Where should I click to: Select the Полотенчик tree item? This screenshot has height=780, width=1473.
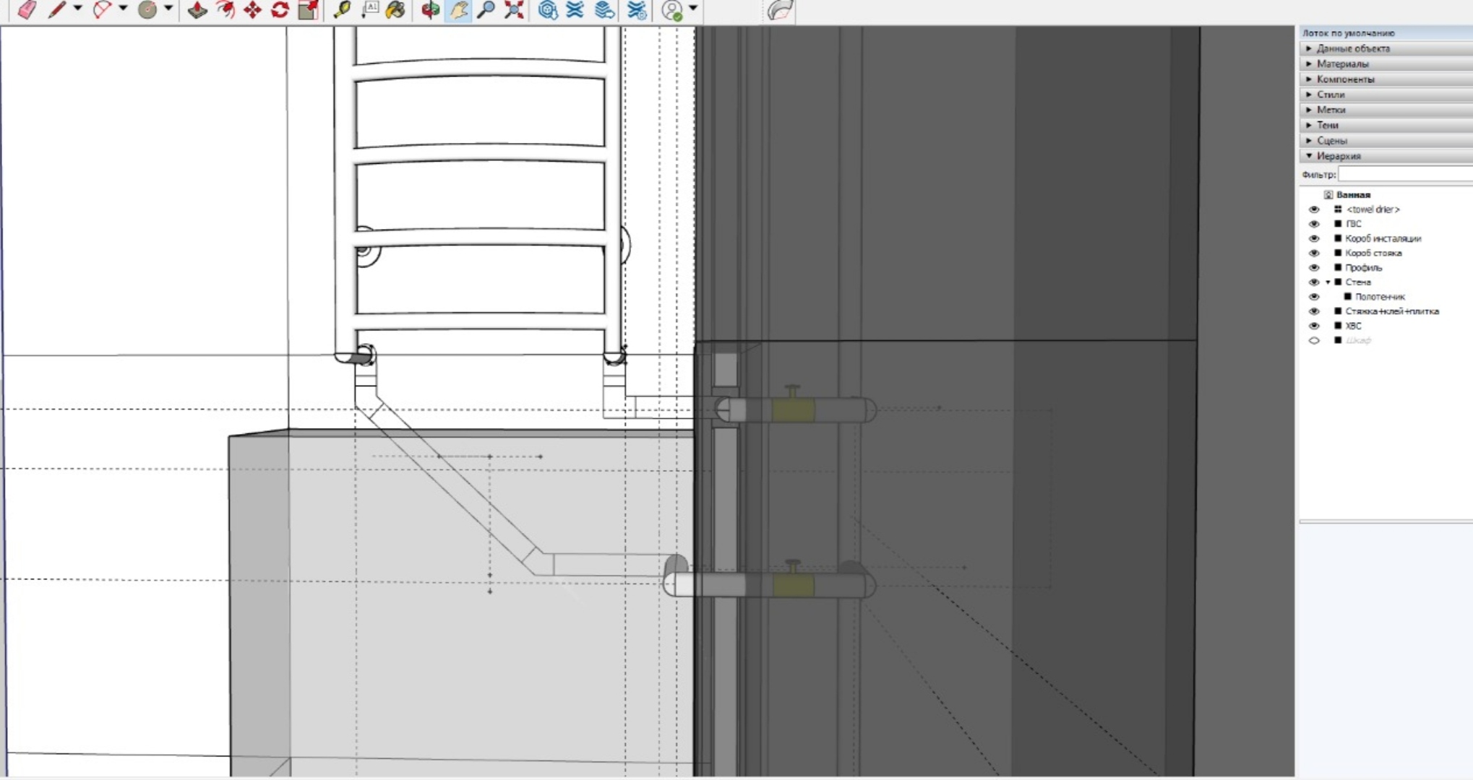1379,297
